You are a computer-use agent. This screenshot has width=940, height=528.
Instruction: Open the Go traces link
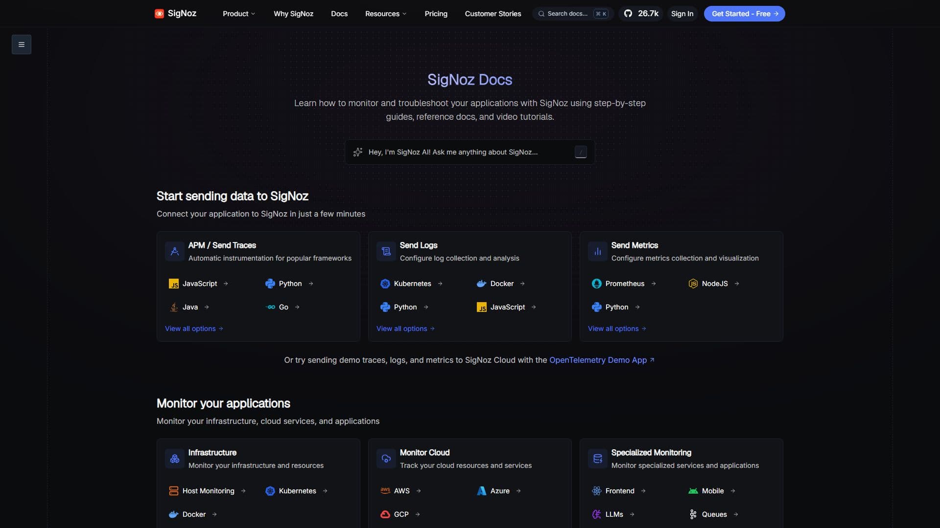(283, 307)
